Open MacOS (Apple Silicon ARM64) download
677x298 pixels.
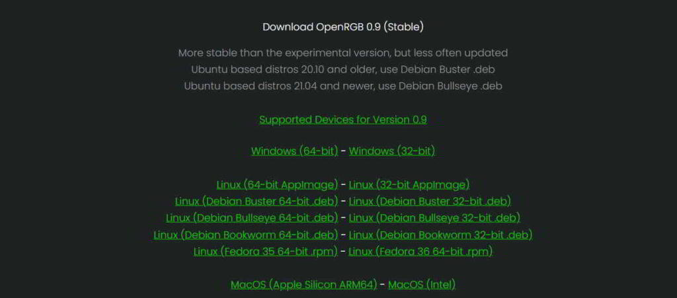pos(303,285)
